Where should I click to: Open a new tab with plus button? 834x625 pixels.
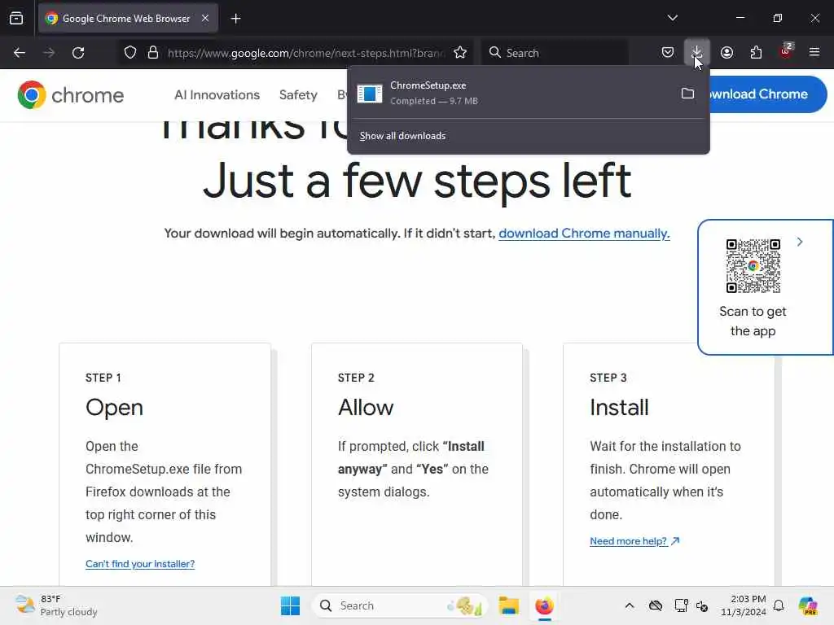tap(235, 19)
